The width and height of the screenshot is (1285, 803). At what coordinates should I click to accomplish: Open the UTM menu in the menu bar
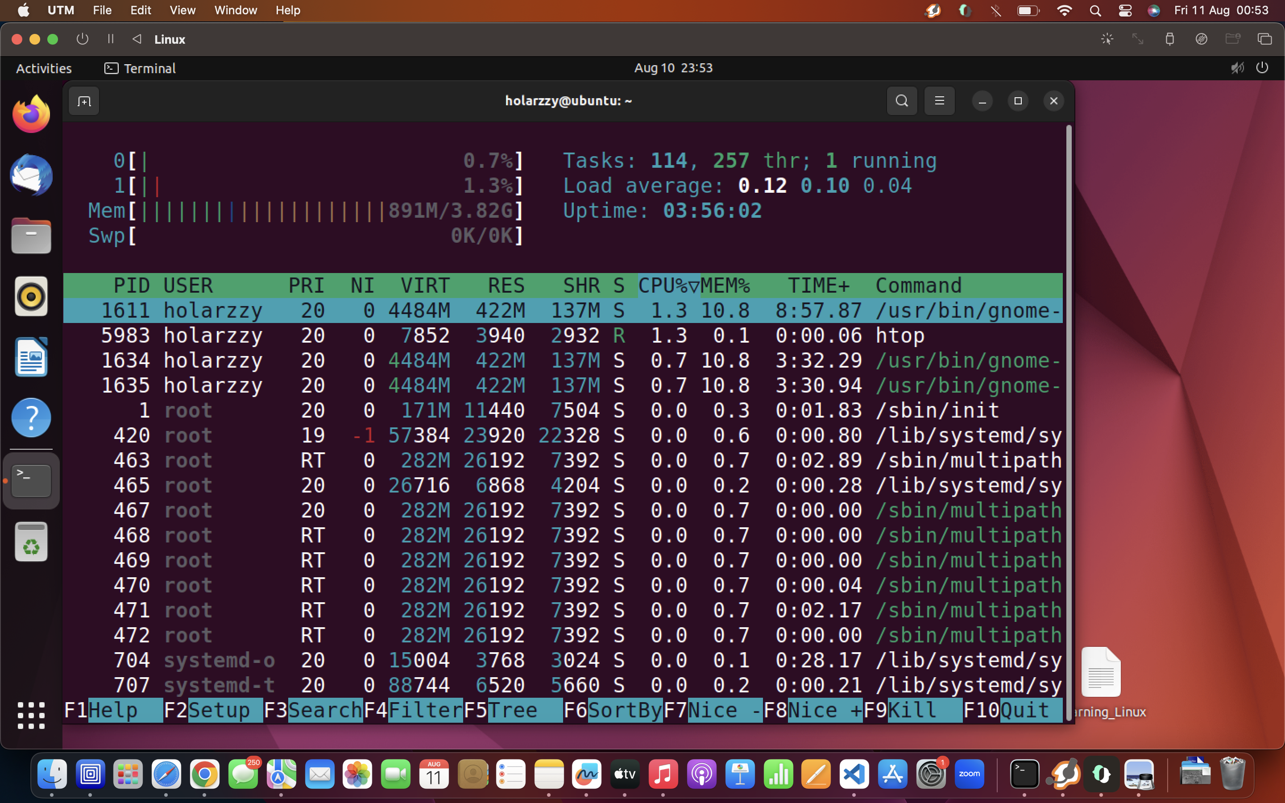click(61, 10)
